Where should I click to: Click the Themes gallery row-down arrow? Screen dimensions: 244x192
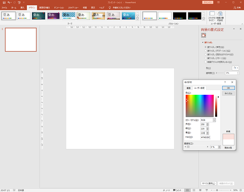tap(137, 16)
